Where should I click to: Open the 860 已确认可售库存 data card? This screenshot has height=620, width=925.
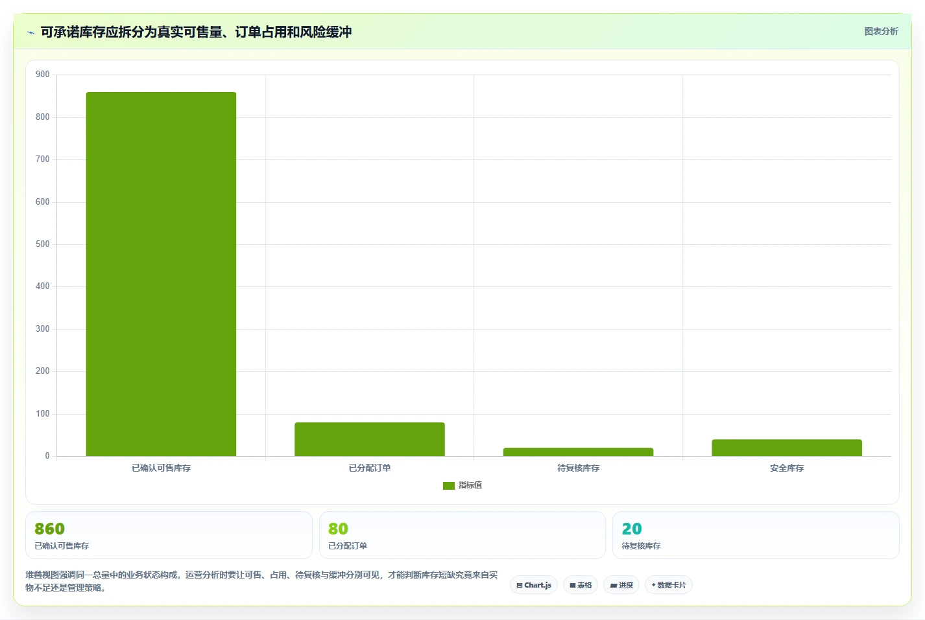(x=169, y=535)
